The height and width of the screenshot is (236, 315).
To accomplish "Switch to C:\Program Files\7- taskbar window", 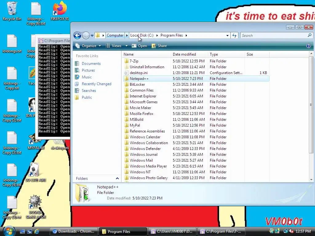I will coord(221,231).
